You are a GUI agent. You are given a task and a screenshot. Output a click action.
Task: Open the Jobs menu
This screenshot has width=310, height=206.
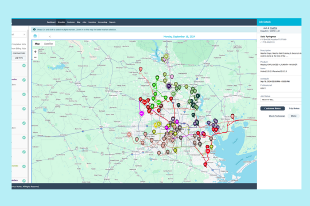point(84,22)
